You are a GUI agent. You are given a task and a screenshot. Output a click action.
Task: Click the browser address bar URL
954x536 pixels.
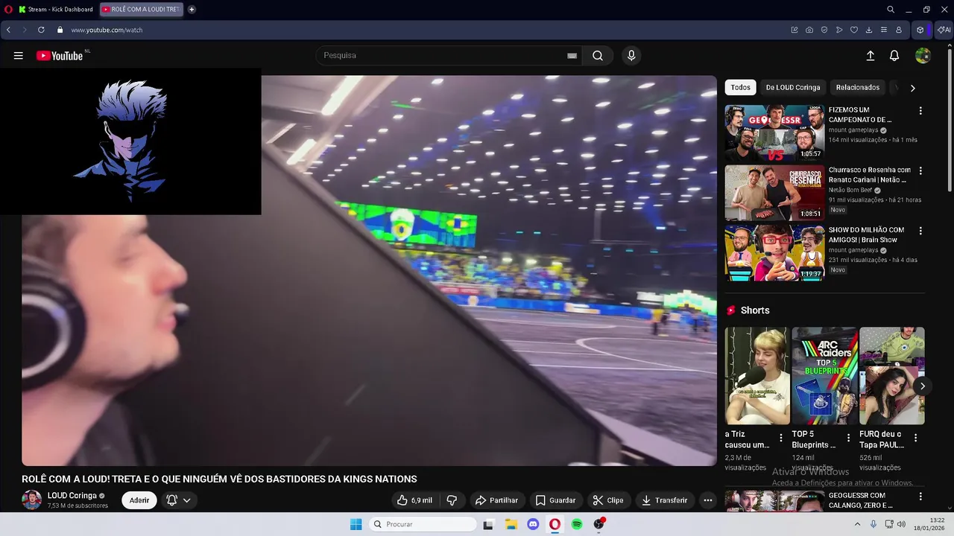click(107, 31)
